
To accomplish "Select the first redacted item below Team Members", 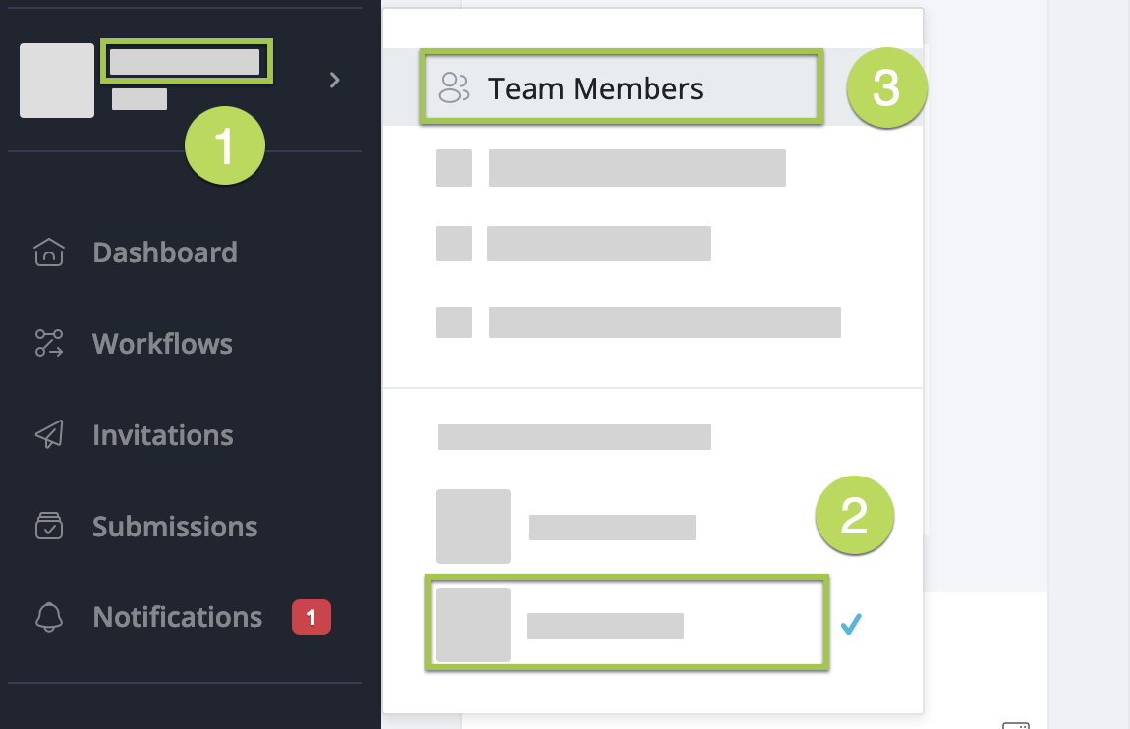I will (x=637, y=168).
